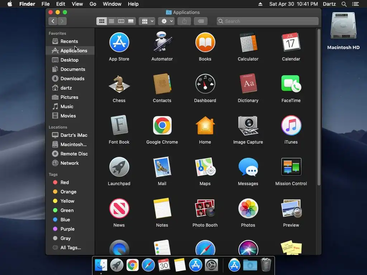Click the Finder window search field
367x275 pixels.
[x=267, y=21]
